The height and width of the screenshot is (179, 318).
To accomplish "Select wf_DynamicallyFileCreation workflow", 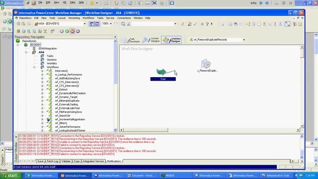I will click(71, 93).
